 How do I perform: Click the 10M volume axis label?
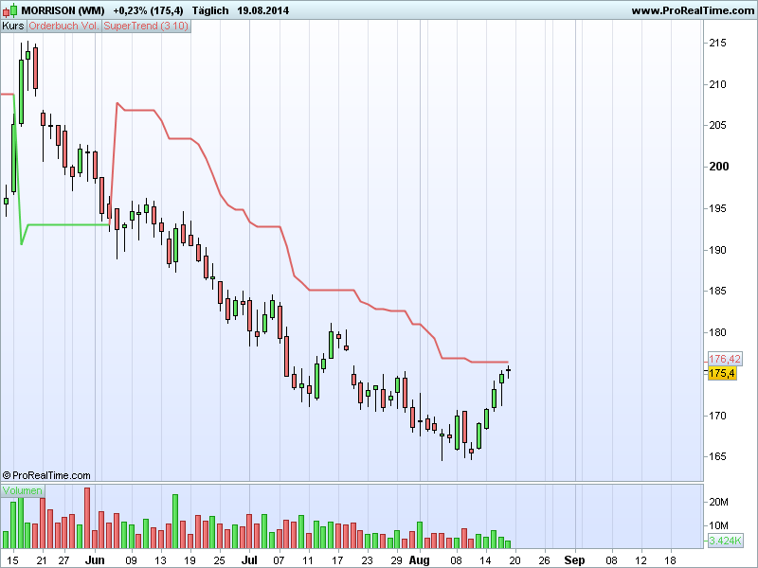click(718, 525)
